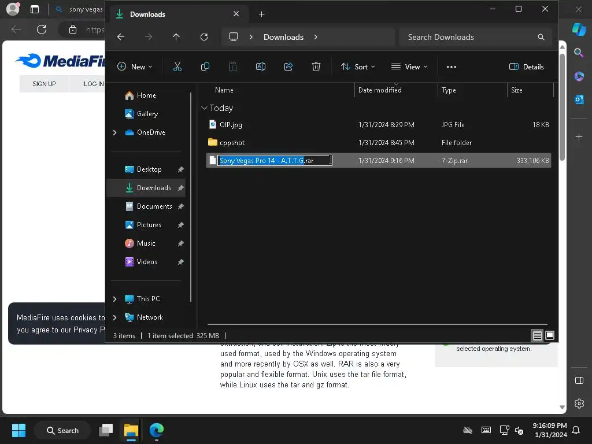Add a tool to Edge sidebar
Screen dimensions: 592x444
(579, 136)
